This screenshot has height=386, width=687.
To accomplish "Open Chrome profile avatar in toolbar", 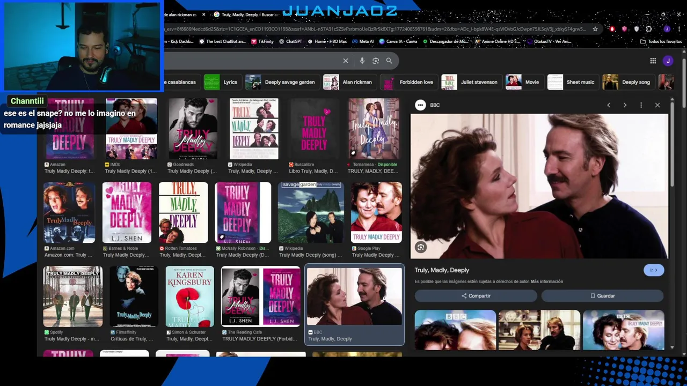I will (x=667, y=29).
